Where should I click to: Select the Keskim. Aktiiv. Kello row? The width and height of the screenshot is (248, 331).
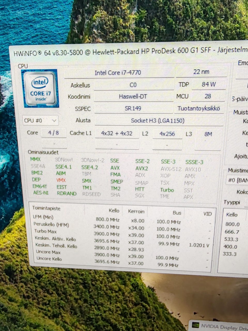click(x=123, y=242)
